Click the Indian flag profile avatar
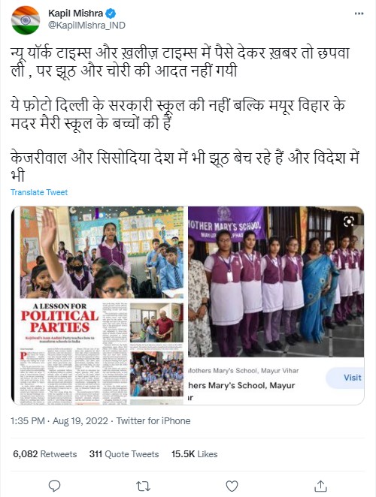376x497 pixels. point(26,20)
